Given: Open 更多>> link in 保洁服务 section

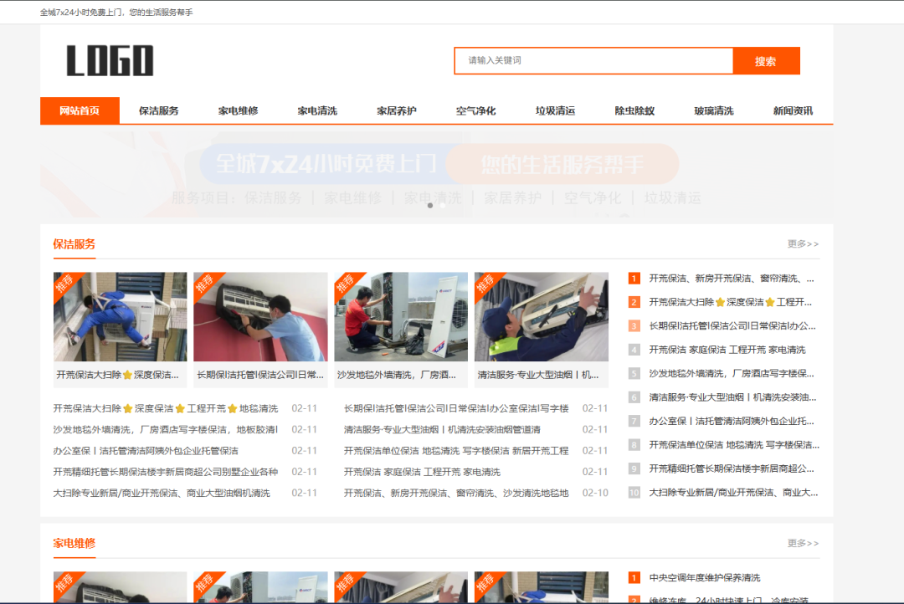Looking at the screenshot, I should click(x=803, y=243).
